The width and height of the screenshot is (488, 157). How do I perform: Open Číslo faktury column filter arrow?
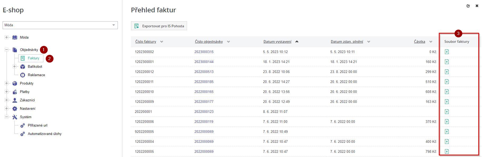162,42
